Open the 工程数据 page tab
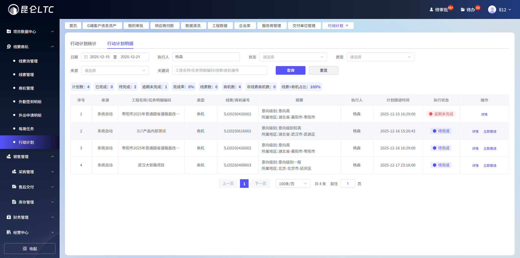 [220, 25]
